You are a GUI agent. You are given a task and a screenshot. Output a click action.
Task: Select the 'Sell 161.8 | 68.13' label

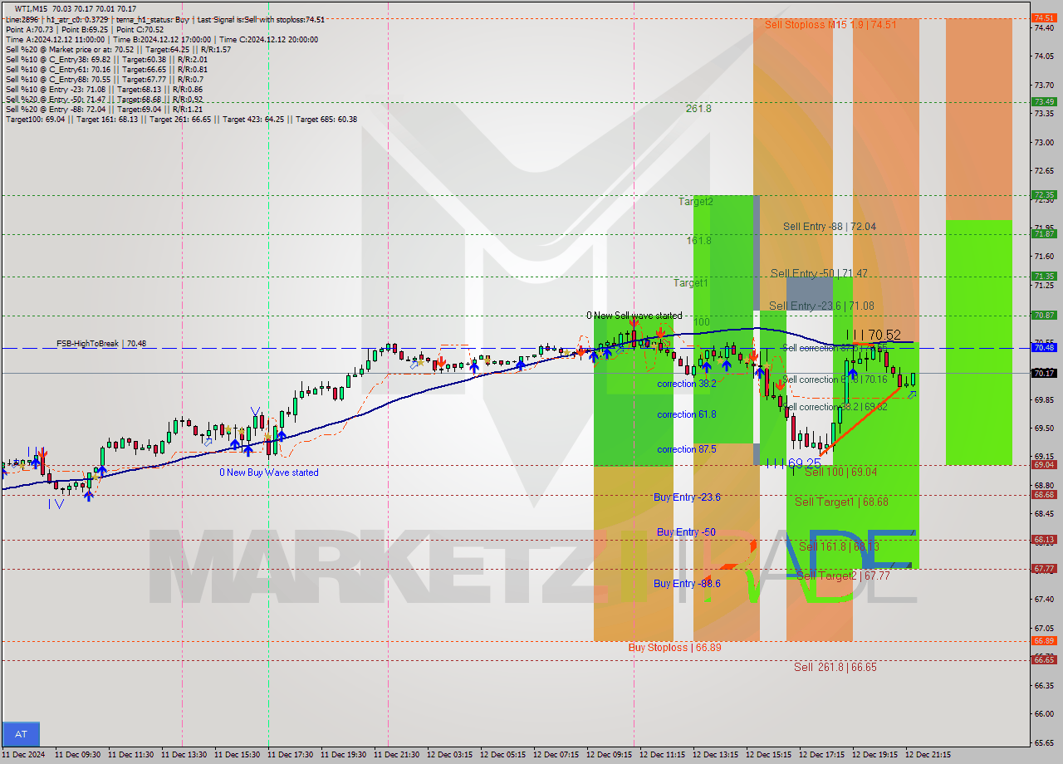[839, 546]
